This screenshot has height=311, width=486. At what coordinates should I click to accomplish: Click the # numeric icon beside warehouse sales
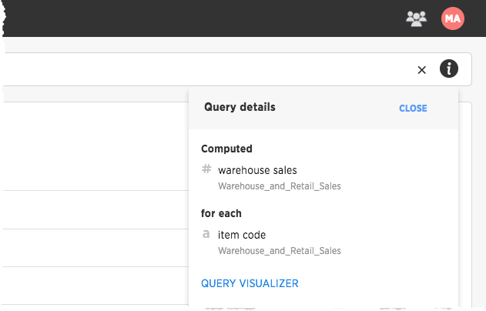pos(206,169)
